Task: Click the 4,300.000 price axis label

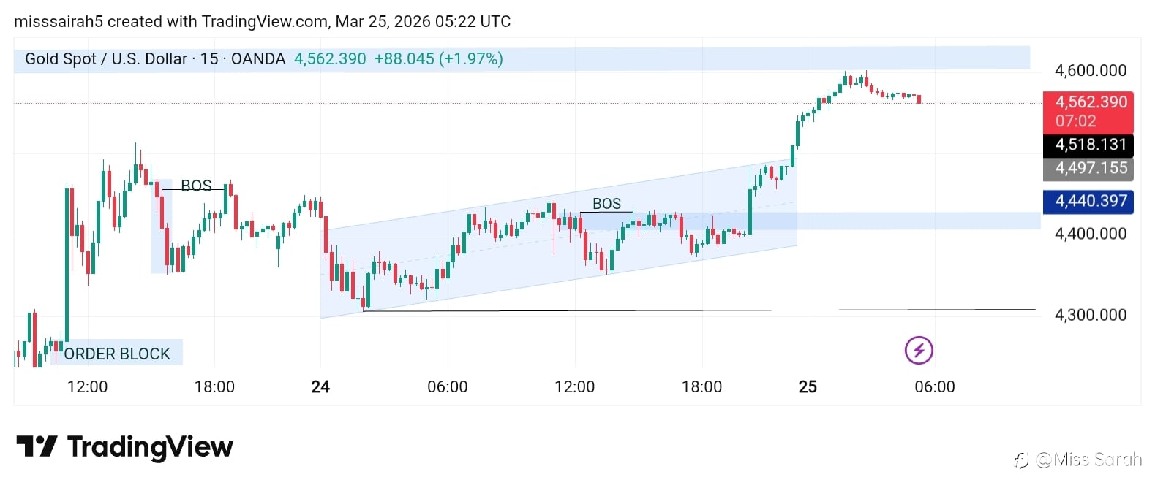Action: 1090,315
